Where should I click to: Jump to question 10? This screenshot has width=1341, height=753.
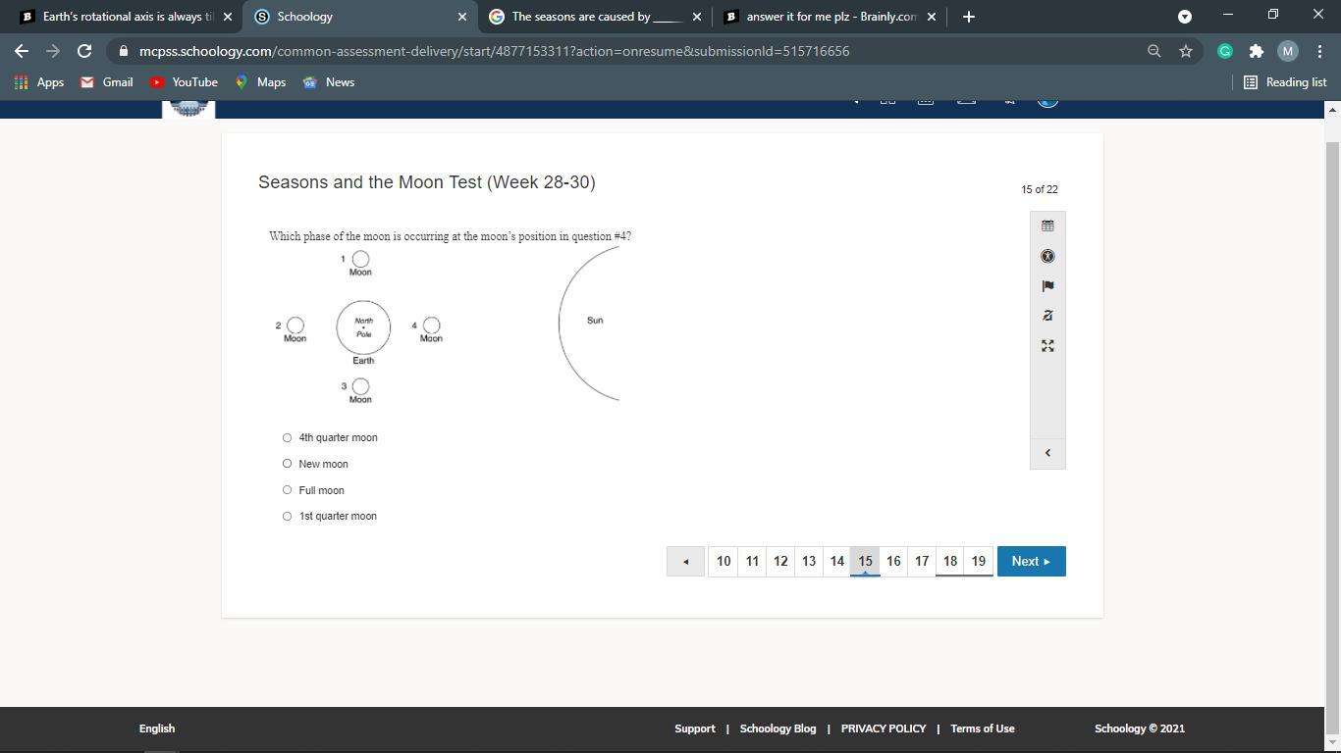point(724,561)
